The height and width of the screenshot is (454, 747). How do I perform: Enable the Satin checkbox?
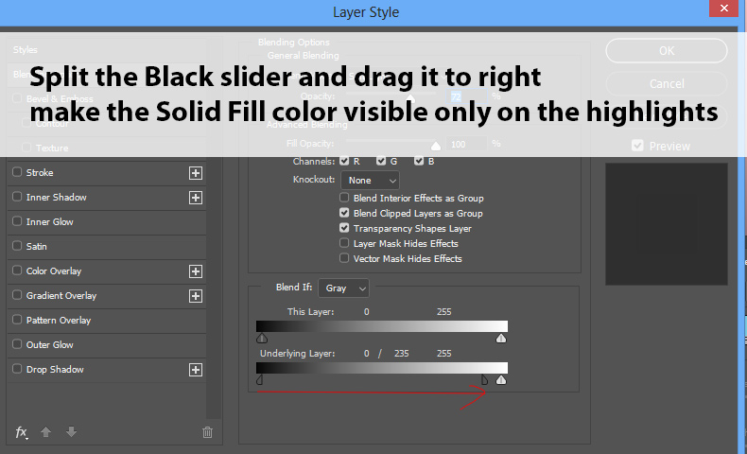(17, 246)
